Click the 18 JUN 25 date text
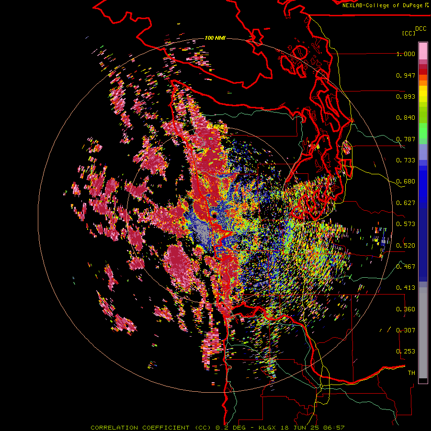Image resolution: width=431 pixels, height=431 pixels. 300,428
